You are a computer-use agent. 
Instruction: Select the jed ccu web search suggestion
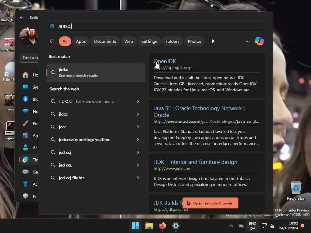pyautogui.click(x=96, y=165)
